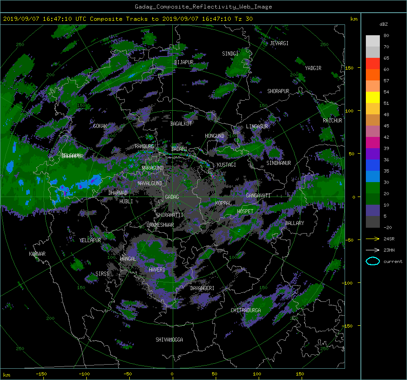The image size is (407, 380).
Task: Click the purple-grey 5 dBZ color swatch
Action: [x=373, y=211]
